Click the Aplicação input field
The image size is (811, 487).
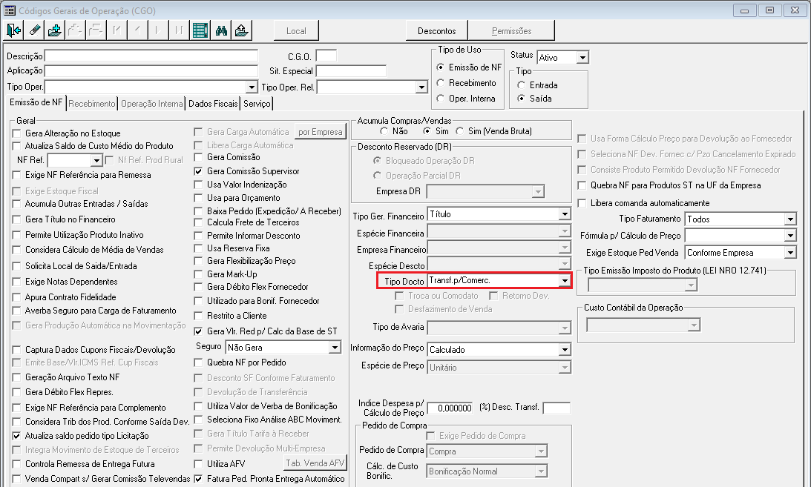pos(151,70)
